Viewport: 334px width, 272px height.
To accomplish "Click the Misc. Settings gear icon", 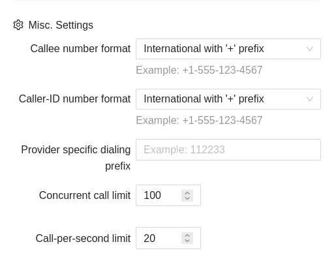I will coord(18,25).
